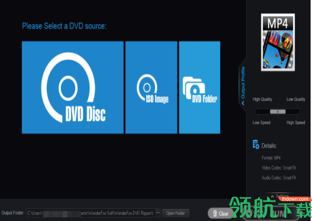Click the High Quality label
Screen dimensions: 312x221
[x=262, y=99]
